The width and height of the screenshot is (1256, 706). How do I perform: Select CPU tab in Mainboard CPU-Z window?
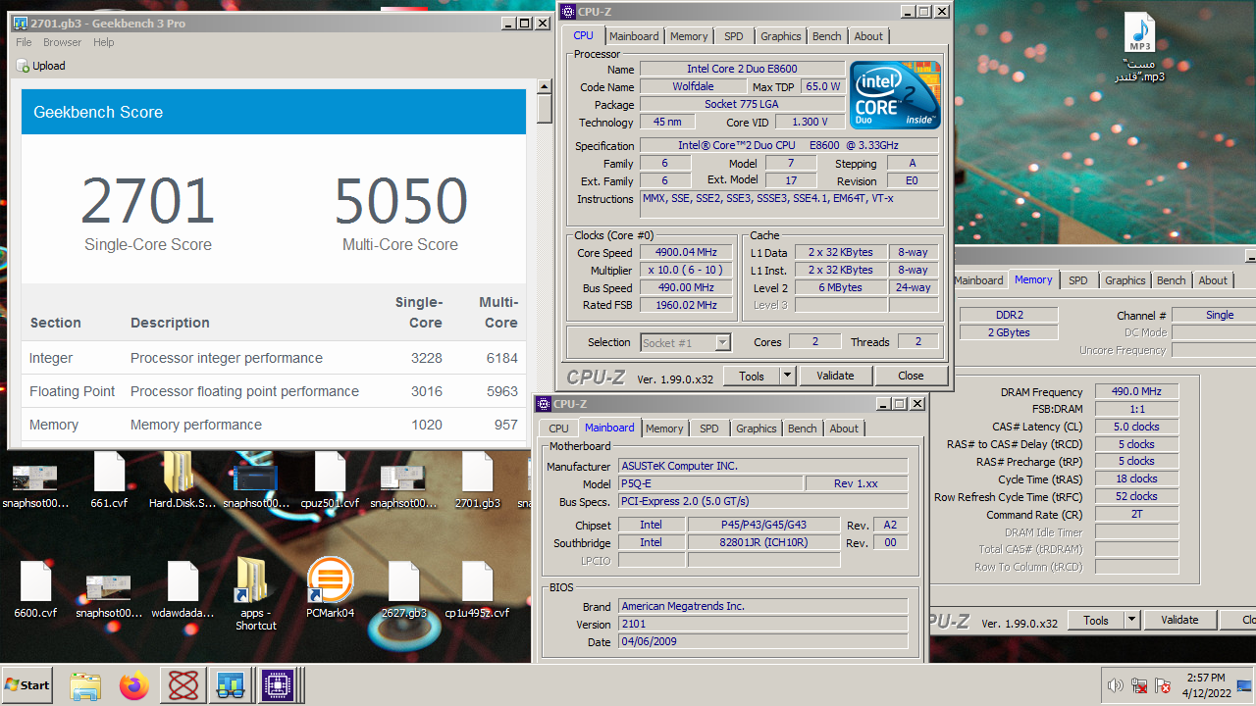pos(559,429)
